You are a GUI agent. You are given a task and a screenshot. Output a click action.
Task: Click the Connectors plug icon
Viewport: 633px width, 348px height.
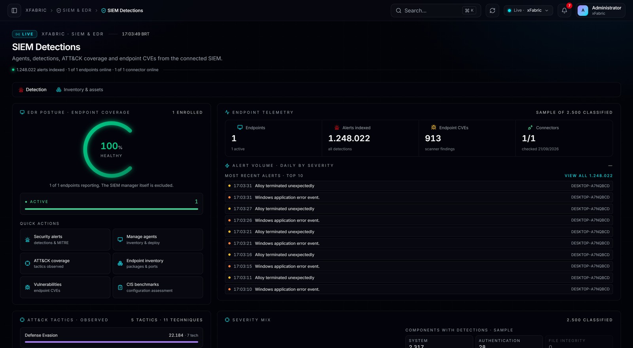point(530,127)
